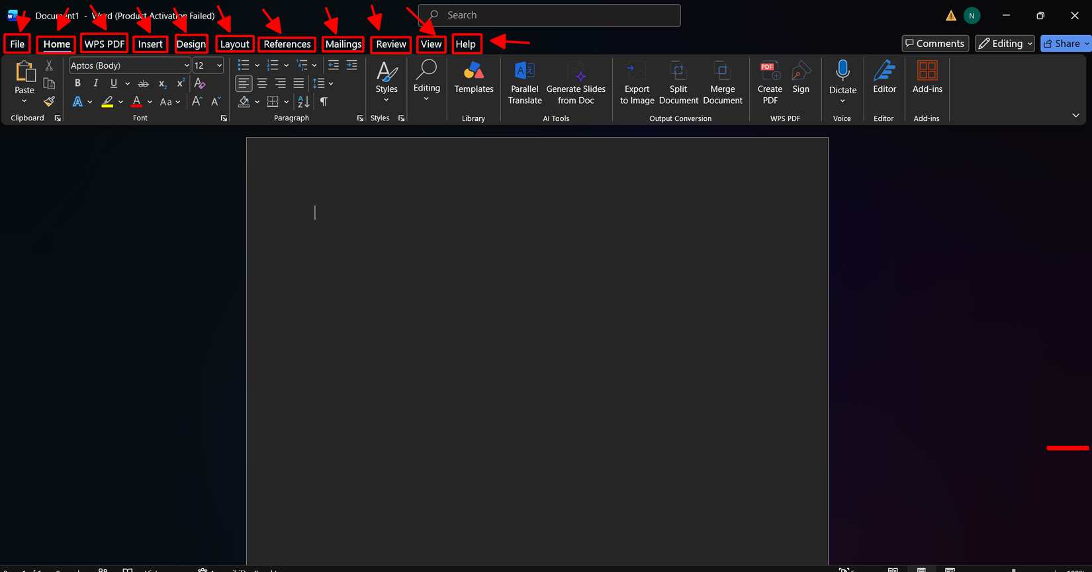
Task: Toggle center text alignment
Action: coord(262,83)
